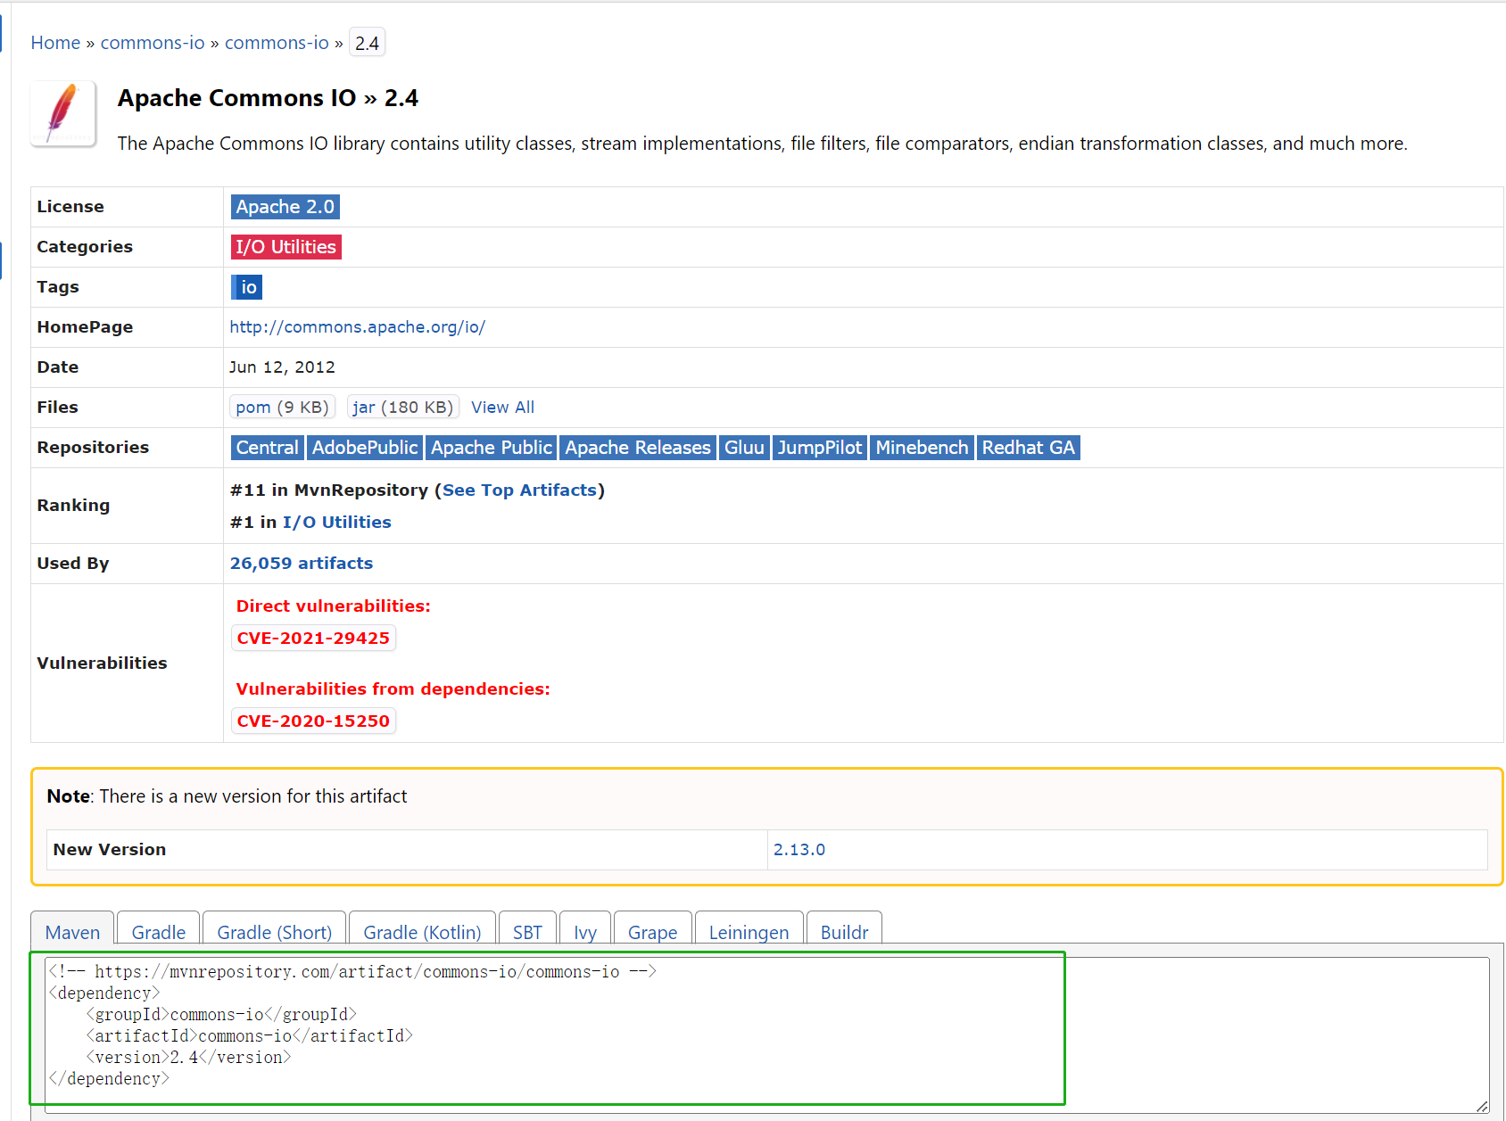Open CVE-2021-29425 vulnerability details

pos(313,637)
